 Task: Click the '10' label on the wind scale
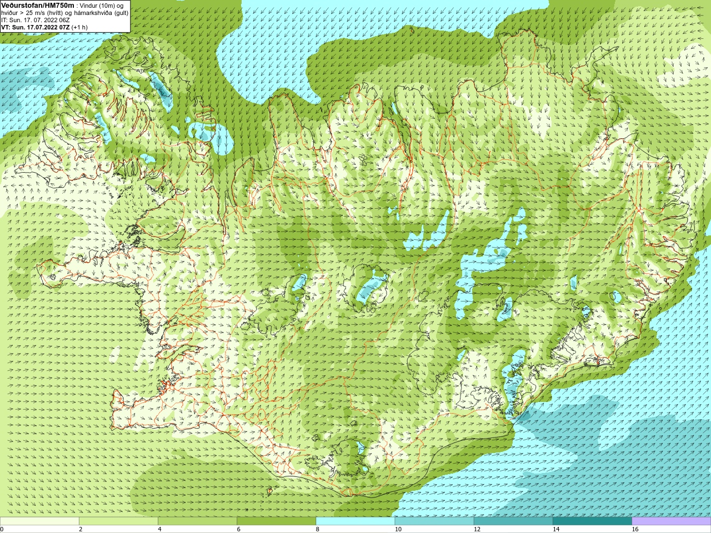click(x=398, y=530)
